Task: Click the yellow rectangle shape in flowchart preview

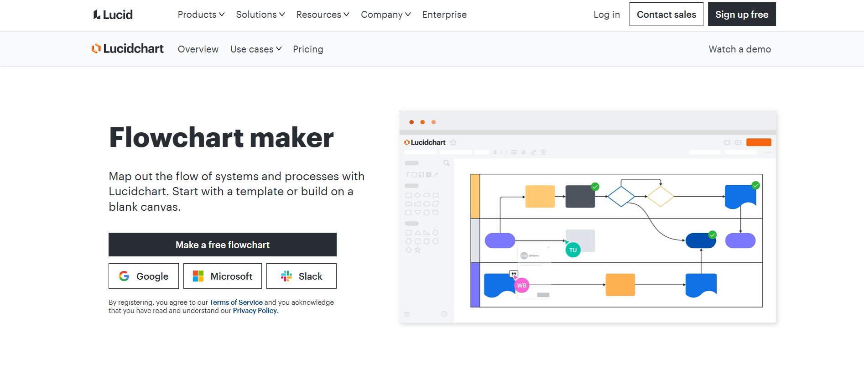Action: point(540,197)
